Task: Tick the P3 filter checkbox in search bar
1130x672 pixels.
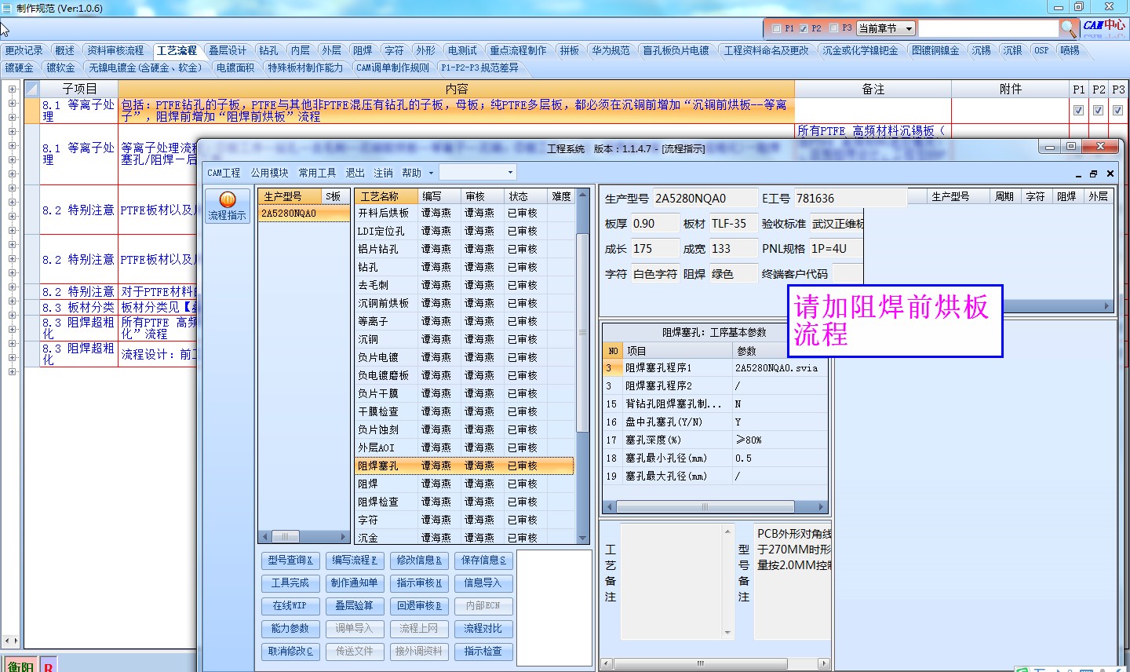Action: tap(833, 28)
